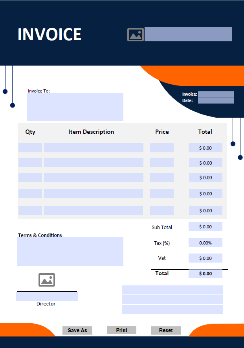Click the Sub Total amount field
Viewport: 244px width, 348px height.
pyautogui.click(x=205, y=227)
